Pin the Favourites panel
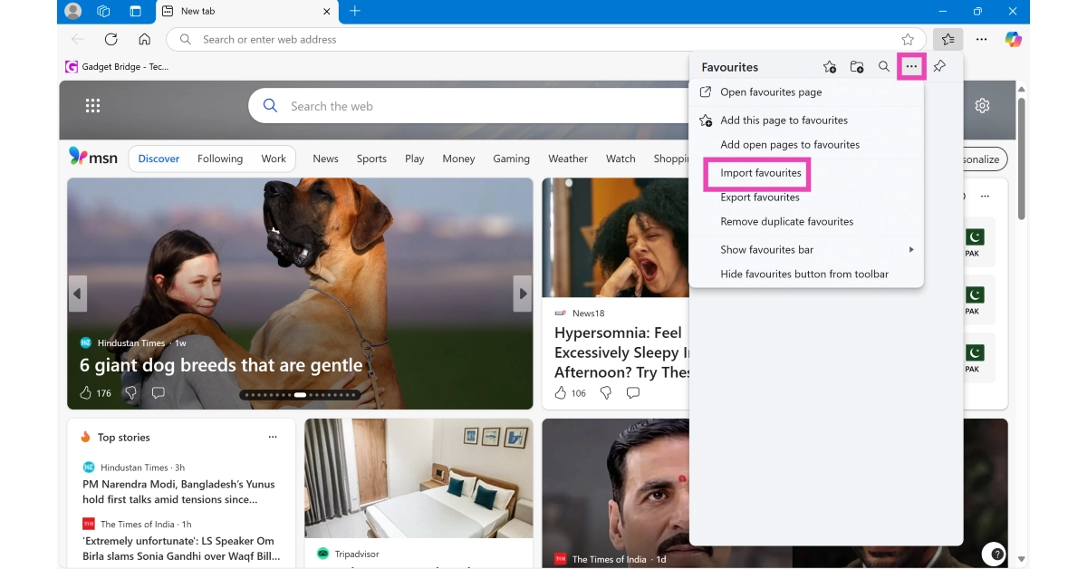 click(x=939, y=66)
